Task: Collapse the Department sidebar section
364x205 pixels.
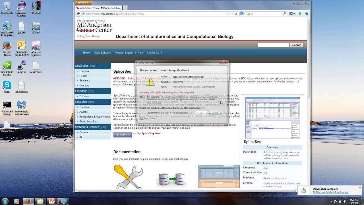Action: tap(93, 66)
